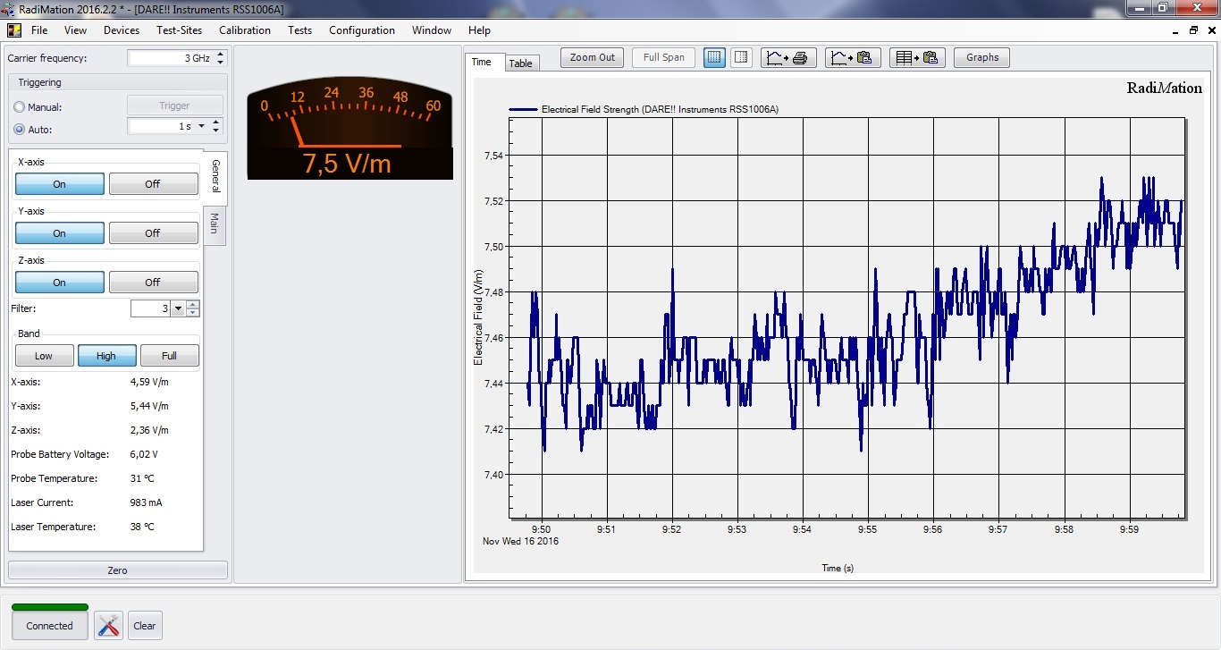Turn the X-axis Off
1221x650 pixels.
pos(153,183)
